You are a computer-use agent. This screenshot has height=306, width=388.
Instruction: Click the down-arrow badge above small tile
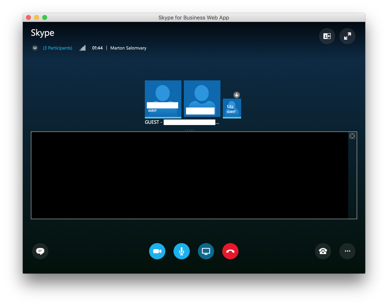pos(237,95)
